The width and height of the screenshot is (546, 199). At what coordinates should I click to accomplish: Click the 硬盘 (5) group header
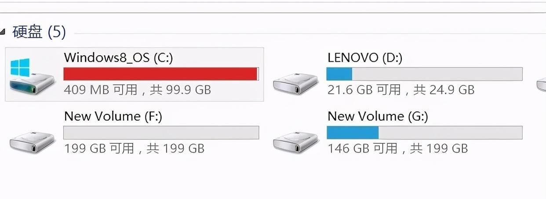pos(39,32)
